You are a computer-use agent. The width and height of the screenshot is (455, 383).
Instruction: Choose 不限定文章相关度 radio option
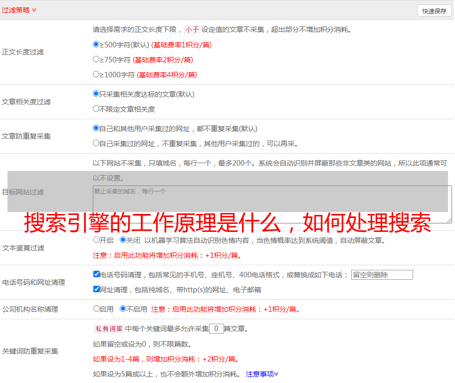pos(96,109)
